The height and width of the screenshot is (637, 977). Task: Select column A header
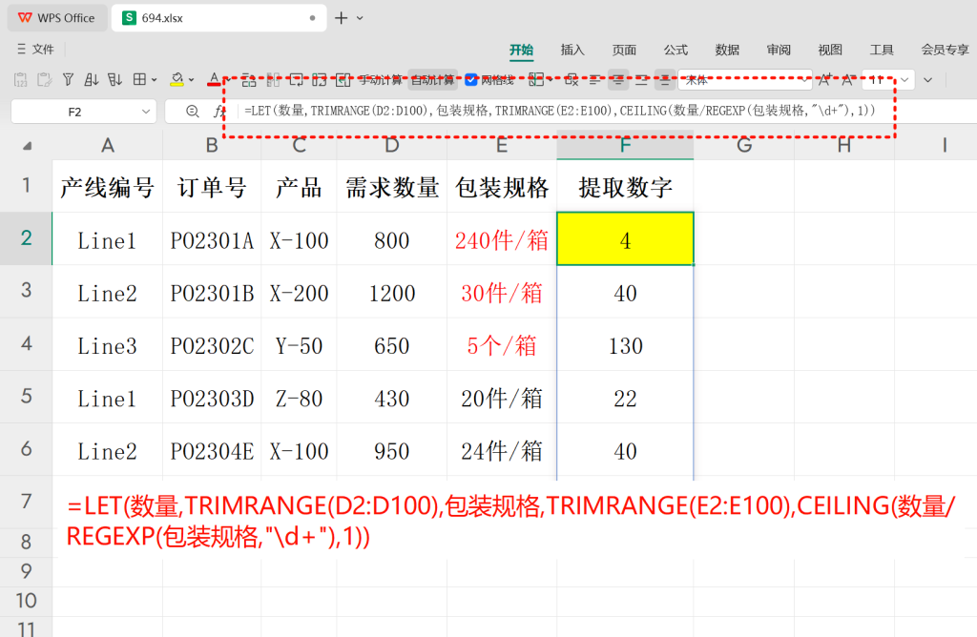(x=107, y=146)
